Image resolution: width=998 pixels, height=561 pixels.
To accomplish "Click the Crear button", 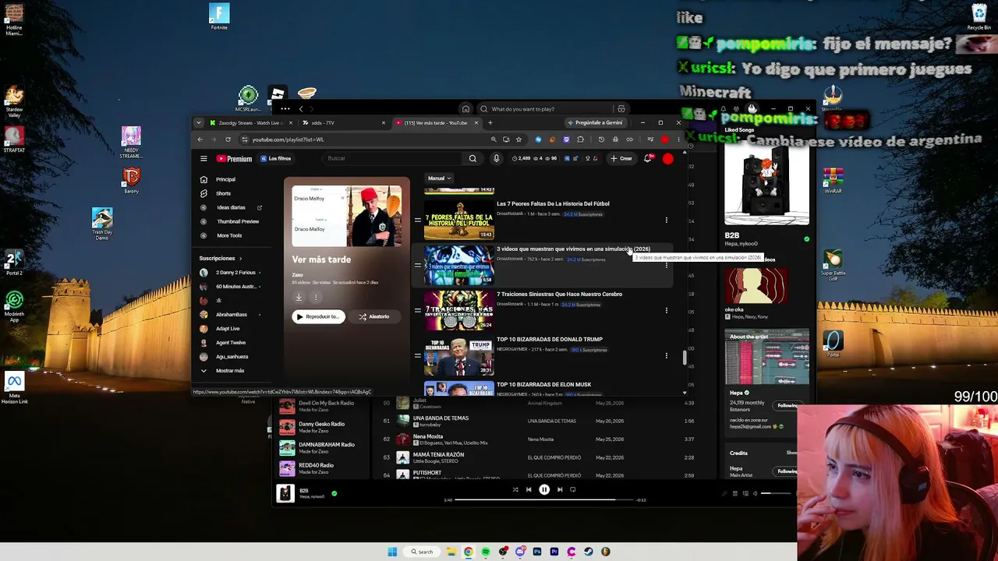I will tap(621, 158).
